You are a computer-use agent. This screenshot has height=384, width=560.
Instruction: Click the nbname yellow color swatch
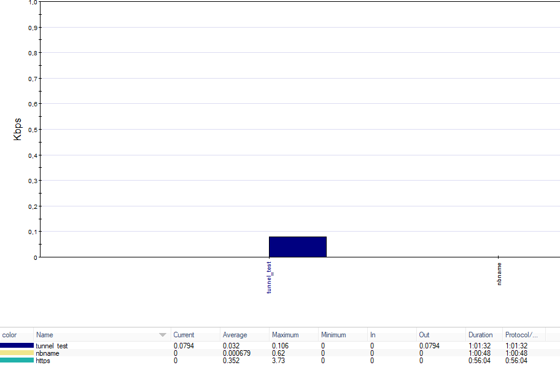pyautogui.click(x=17, y=353)
